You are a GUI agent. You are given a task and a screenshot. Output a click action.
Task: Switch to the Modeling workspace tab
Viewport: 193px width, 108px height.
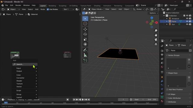52,6
